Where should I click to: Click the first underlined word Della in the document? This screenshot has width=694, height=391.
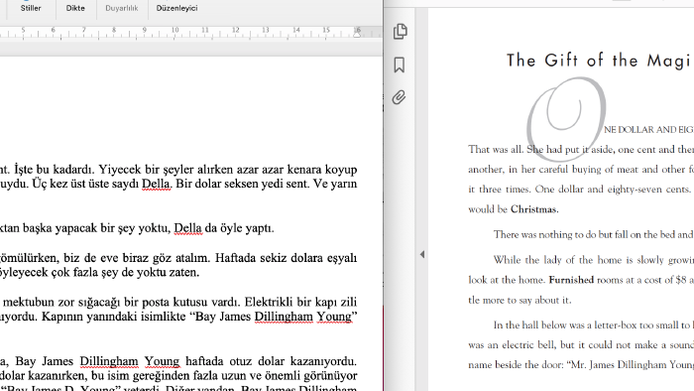[x=156, y=184]
